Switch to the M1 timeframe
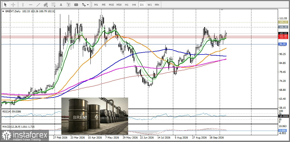Screen dimensions: 290x142 [x=96, y=5]
